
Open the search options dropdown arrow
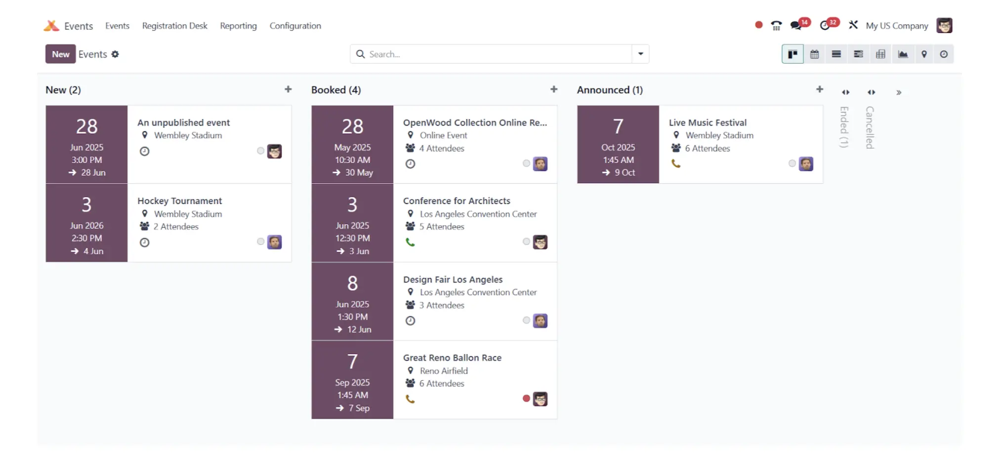tap(640, 54)
